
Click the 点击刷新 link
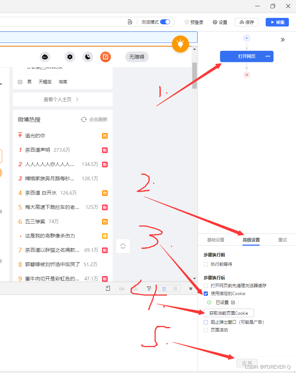click(98, 119)
